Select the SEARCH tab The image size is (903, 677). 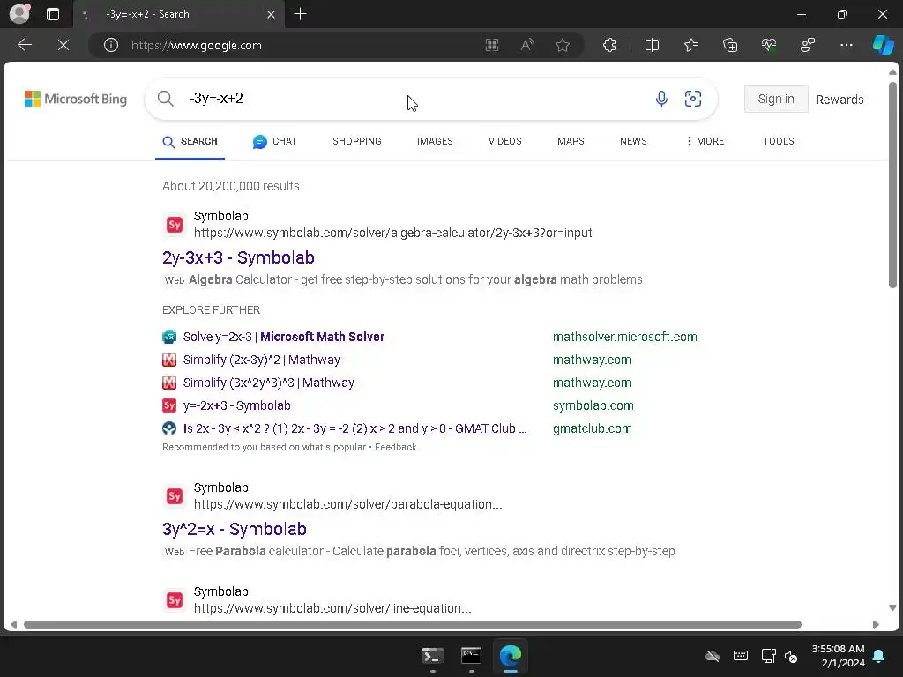[190, 142]
